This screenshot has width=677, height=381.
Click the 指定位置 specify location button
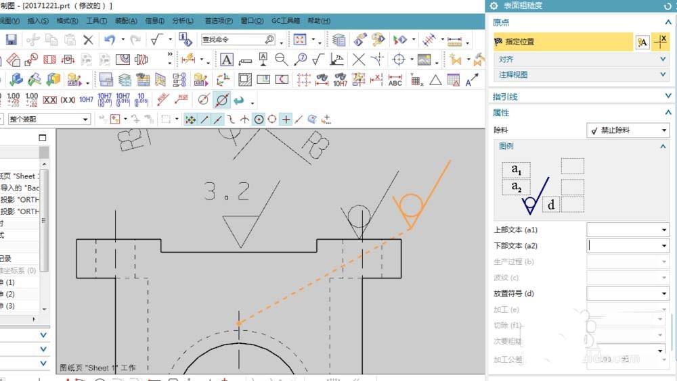(x=563, y=42)
